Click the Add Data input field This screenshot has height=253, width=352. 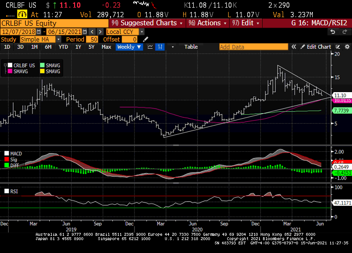pos(253,47)
